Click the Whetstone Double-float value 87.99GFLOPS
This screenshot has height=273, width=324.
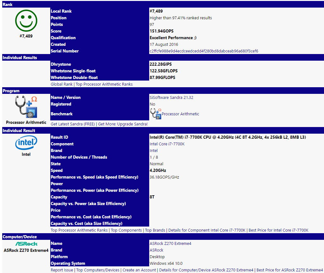(162, 77)
